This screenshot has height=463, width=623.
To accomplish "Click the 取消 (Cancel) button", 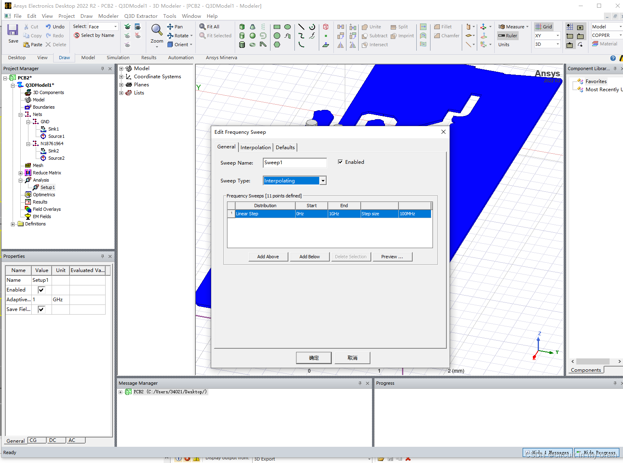I will click(x=353, y=358).
